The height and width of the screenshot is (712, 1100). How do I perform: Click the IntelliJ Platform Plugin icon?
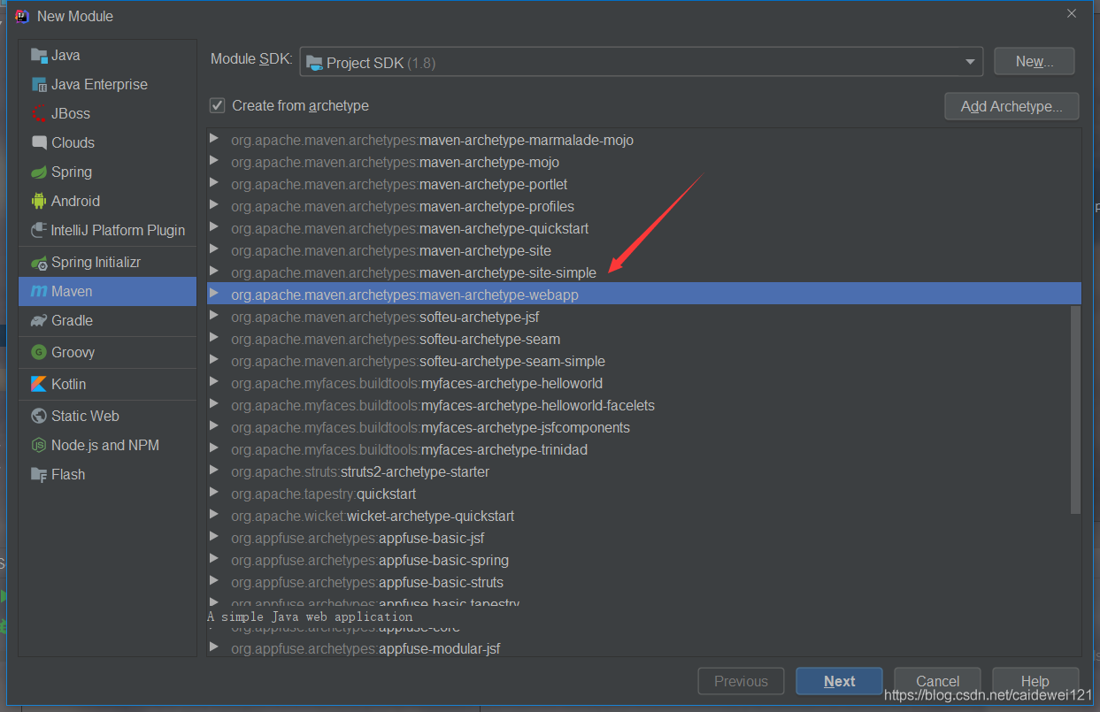(x=39, y=231)
